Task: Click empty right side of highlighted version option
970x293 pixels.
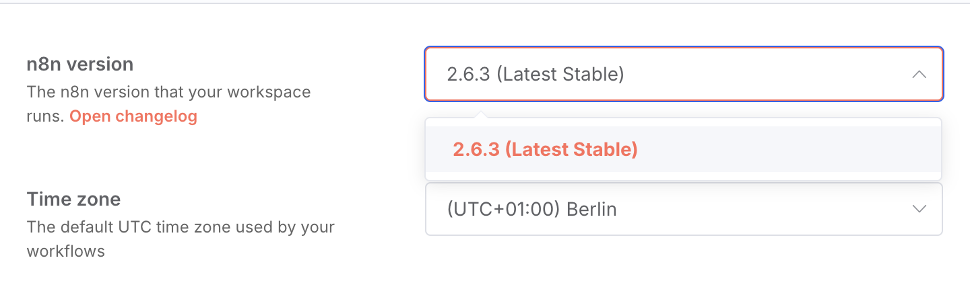Action: point(808,149)
